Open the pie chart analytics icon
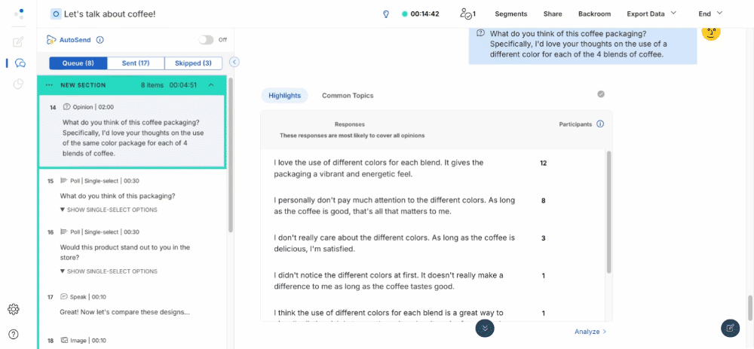The width and height of the screenshot is (754, 349). (x=19, y=84)
